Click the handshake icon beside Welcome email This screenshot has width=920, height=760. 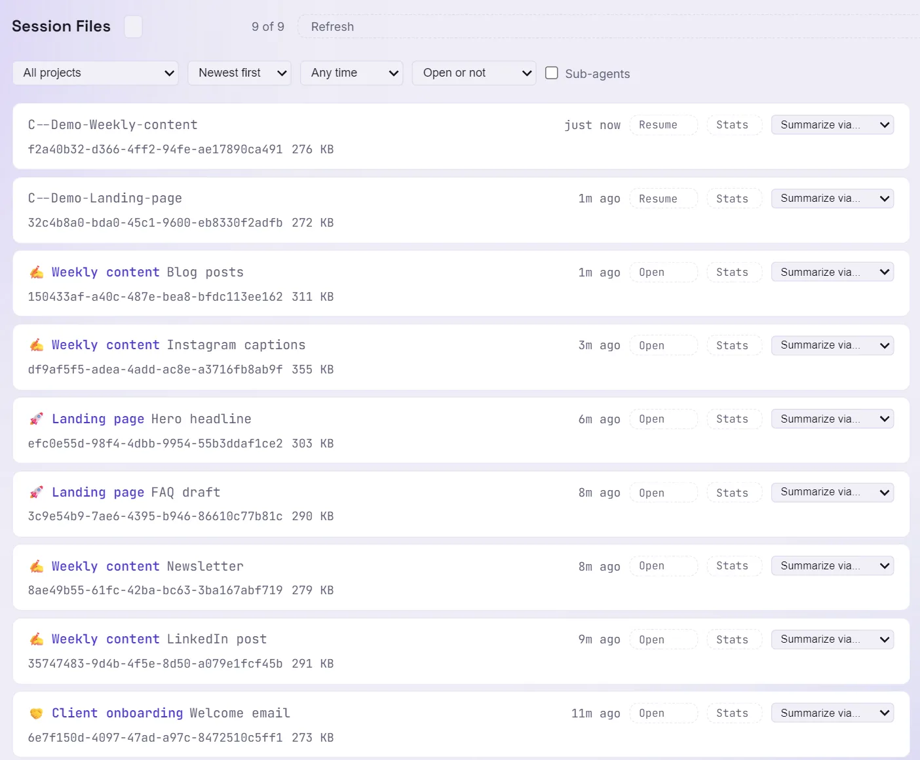click(x=37, y=713)
